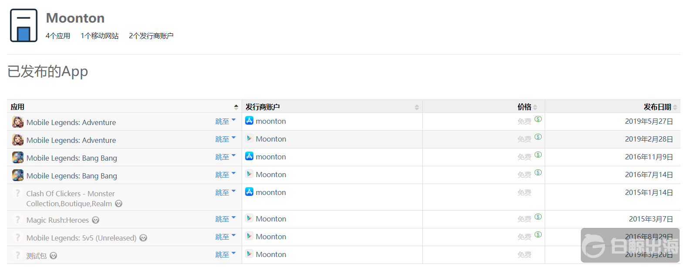Click in-app purchase icon in the 2019年5月27日 row
The image size is (684, 267).
pyautogui.click(x=538, y=119)
